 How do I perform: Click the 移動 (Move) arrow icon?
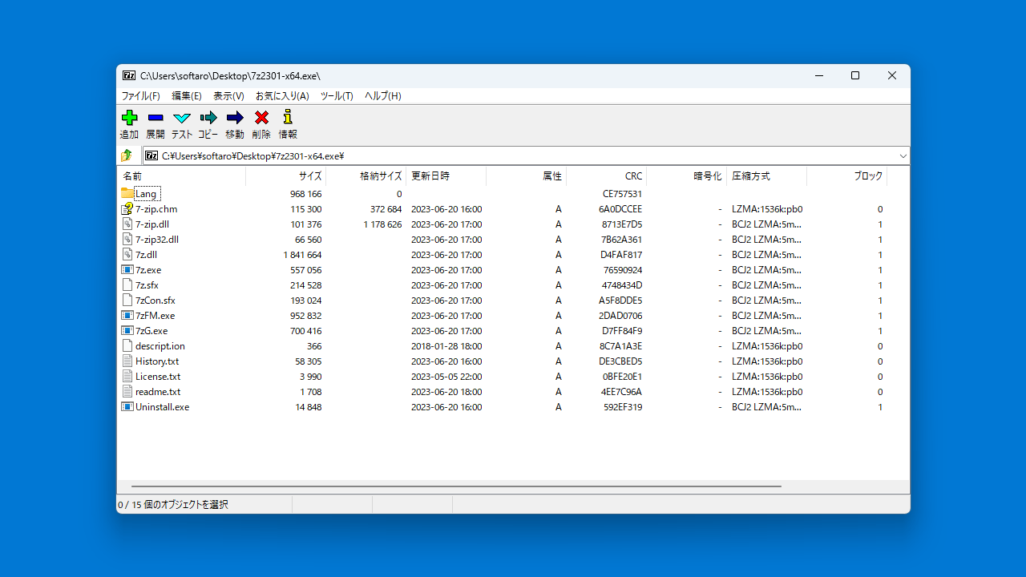click(x=235, y=118)
